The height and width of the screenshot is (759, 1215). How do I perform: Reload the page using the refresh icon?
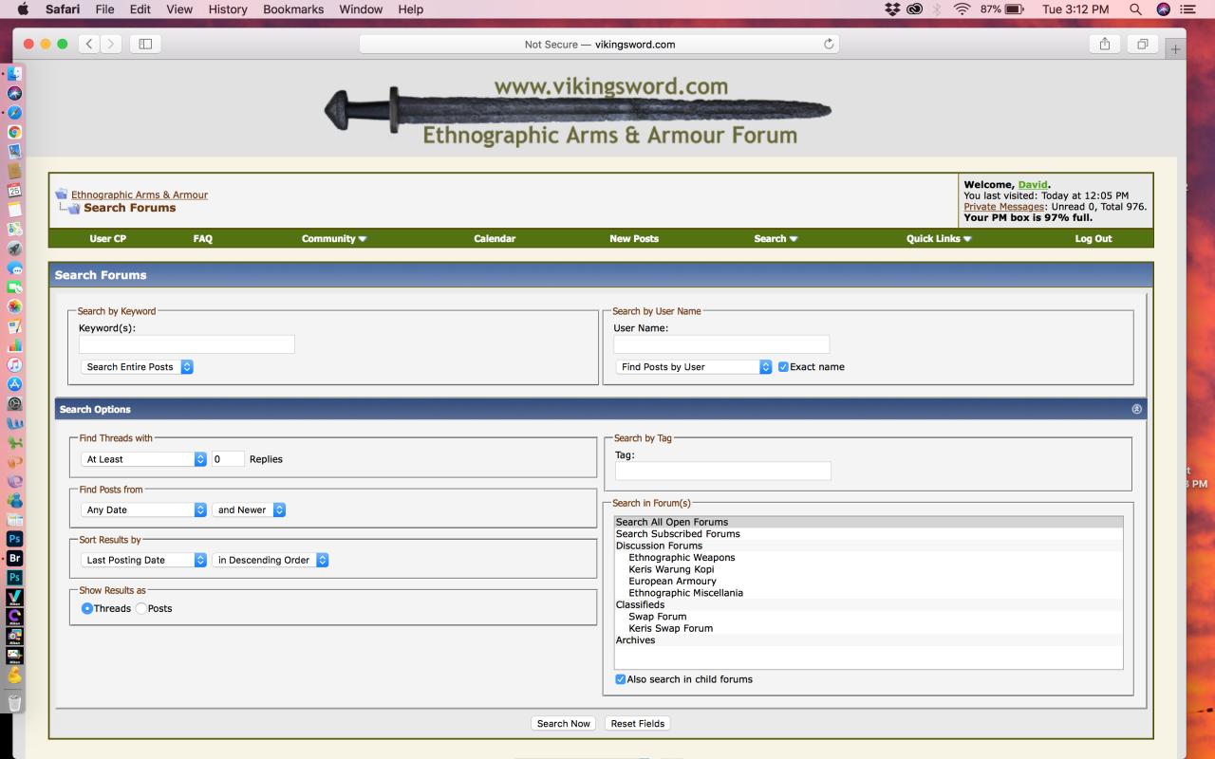829,44
